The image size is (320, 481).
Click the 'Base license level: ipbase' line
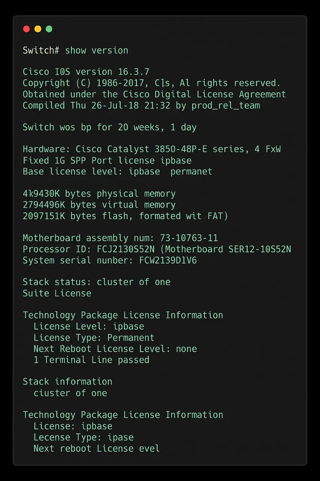click(x=117, y=172)
